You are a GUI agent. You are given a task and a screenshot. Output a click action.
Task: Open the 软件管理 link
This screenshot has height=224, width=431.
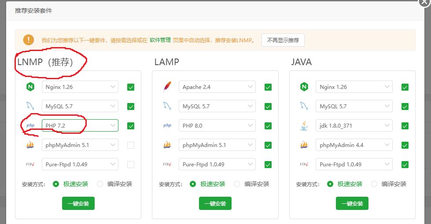160,40
